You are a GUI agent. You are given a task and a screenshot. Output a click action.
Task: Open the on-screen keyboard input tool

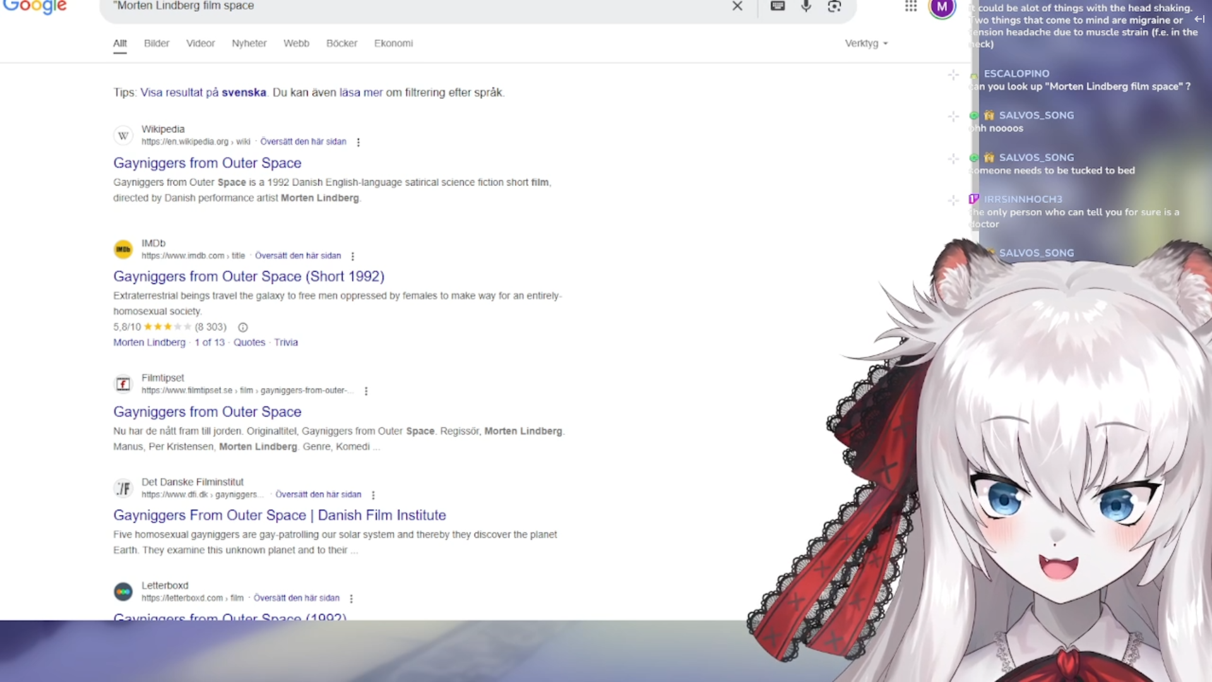[x=778, y=6]
